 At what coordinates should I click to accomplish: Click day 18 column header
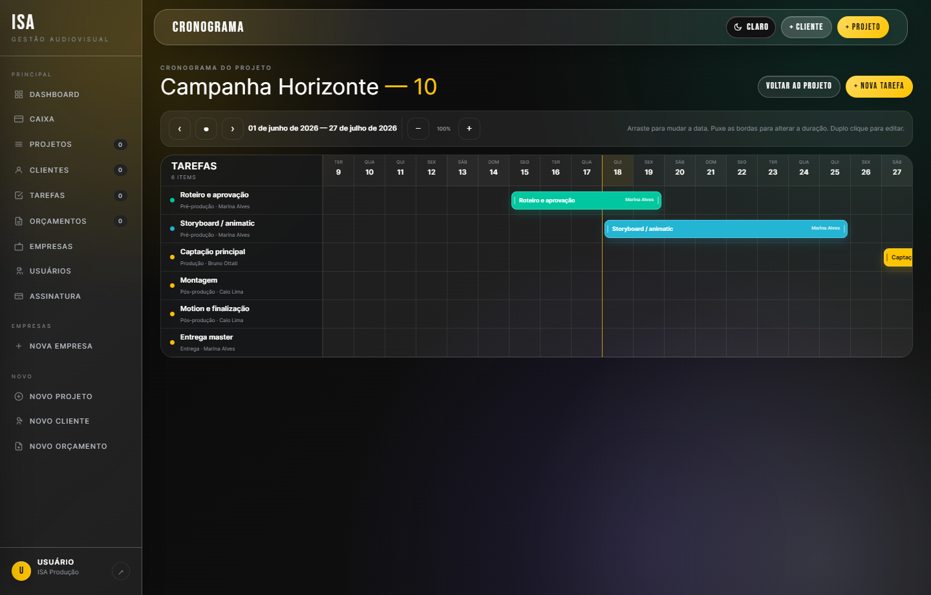(617, 171)
